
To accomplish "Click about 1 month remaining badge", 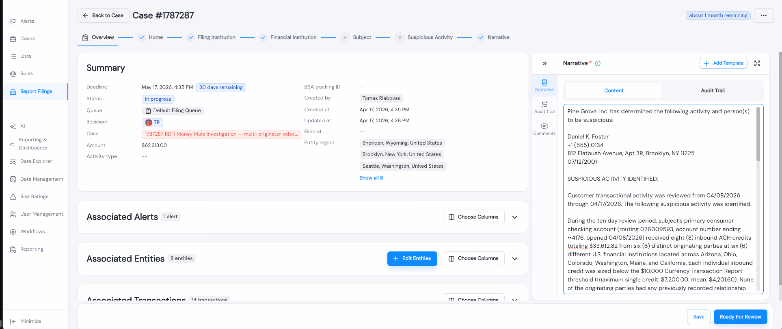I will 718,15.
